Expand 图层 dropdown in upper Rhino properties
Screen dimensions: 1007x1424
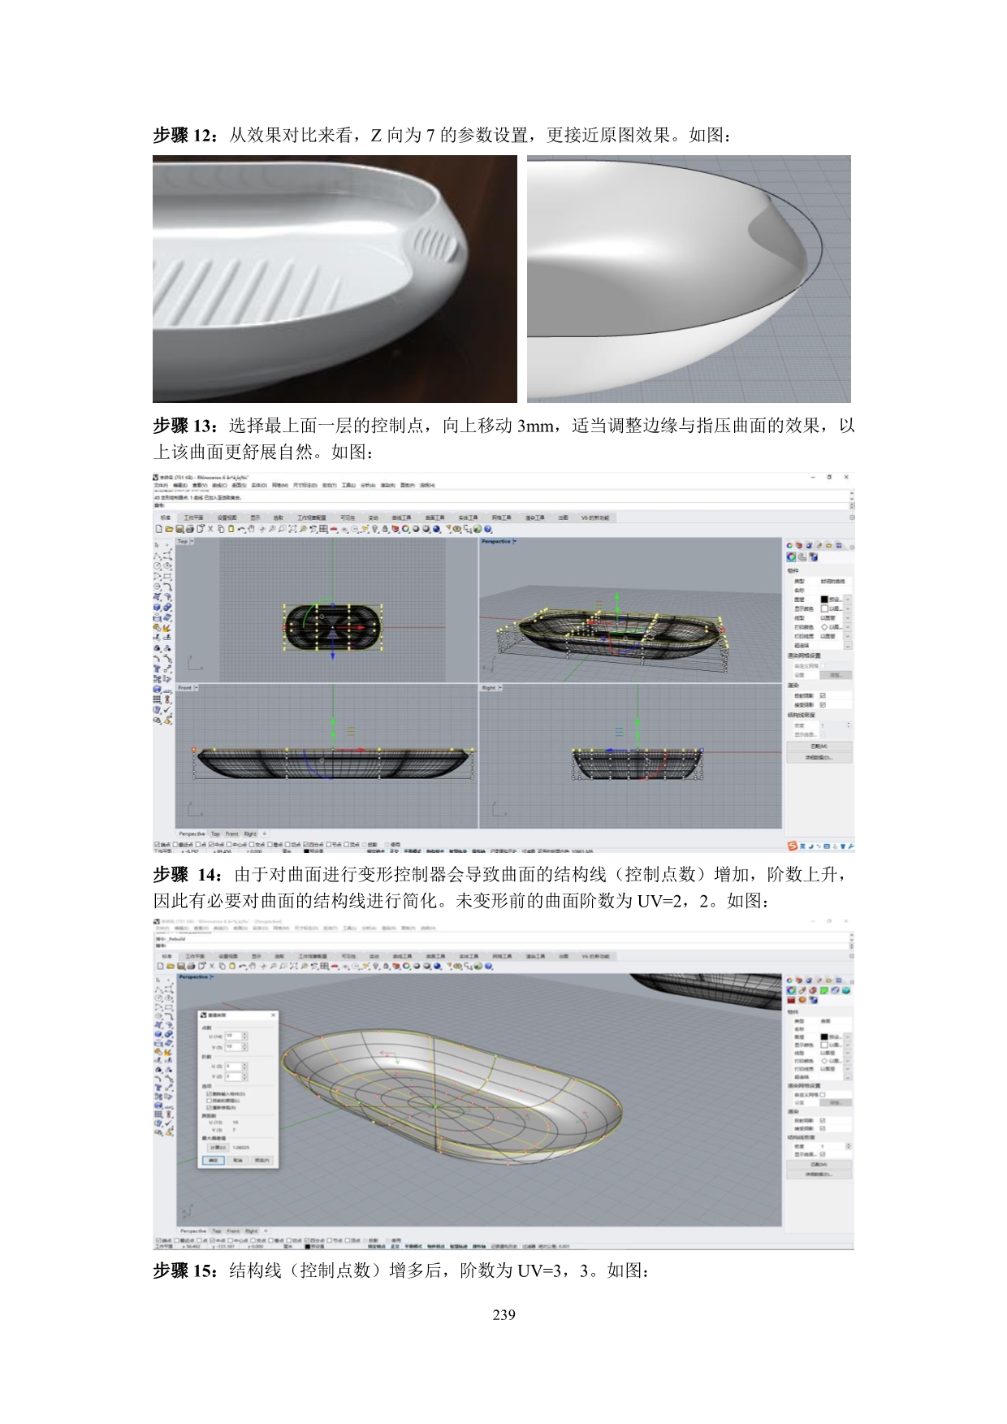tap(848, 599)
